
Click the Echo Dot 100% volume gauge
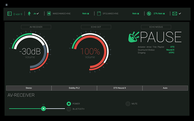90,52
